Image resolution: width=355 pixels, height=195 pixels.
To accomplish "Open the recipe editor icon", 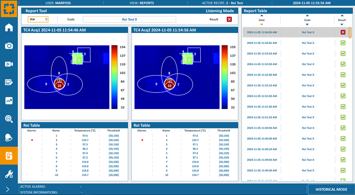I will tap(9, 83).
